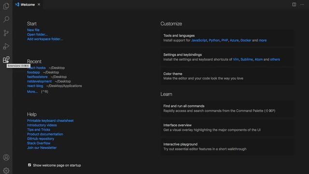Install Vim keybindings

pos(236,59)
